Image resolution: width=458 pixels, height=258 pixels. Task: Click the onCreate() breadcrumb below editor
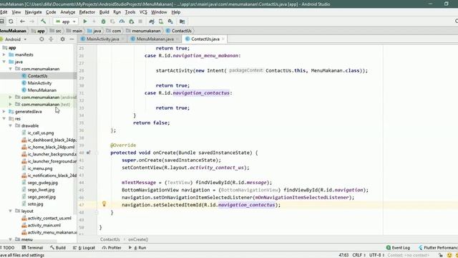click(138, 239)
